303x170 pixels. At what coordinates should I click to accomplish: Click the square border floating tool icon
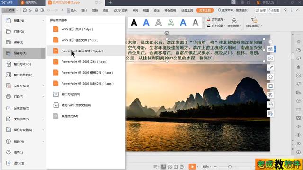(270, 86)
